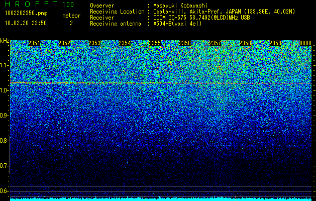The height and width of the screenshot is (201, 316).
Task: Click the 2355 time marker
Action: tap(155, 43)
